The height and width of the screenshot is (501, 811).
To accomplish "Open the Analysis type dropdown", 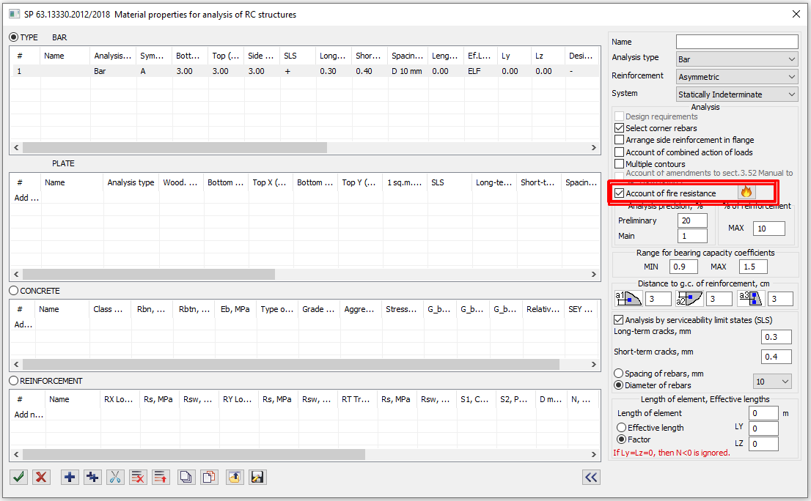I will click(737, 59).
